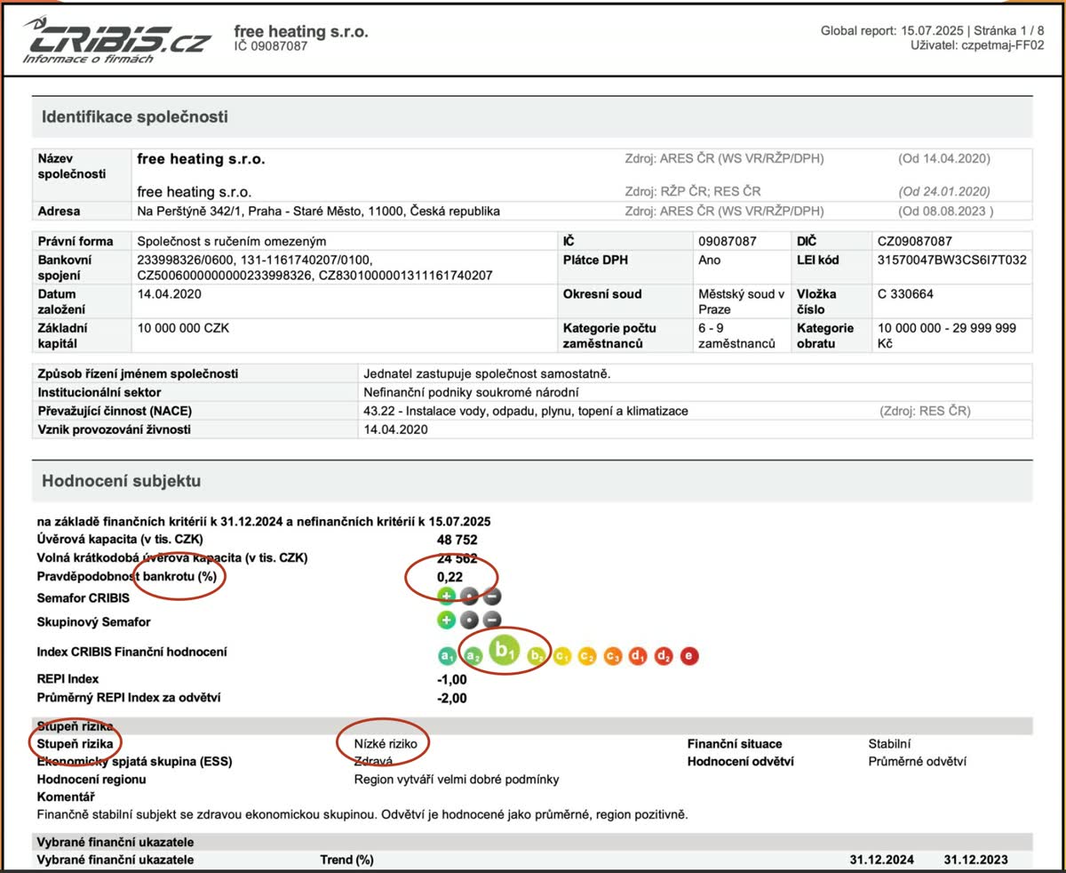Click 'Uživatel: czpetmaj-FF02' in the header
Screen dimensions: 1066x873
click(x=977, y=44)
